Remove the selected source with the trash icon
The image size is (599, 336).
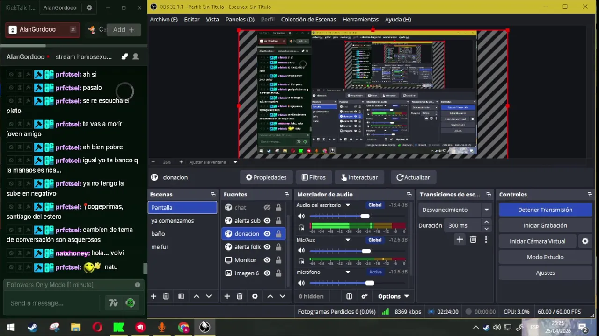240,296
